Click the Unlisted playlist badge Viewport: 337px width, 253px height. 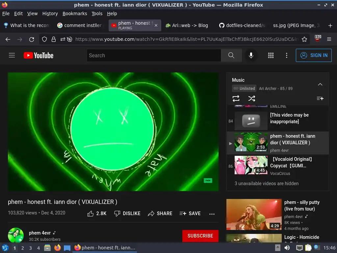pyautogui.click(x=244, y=88)
